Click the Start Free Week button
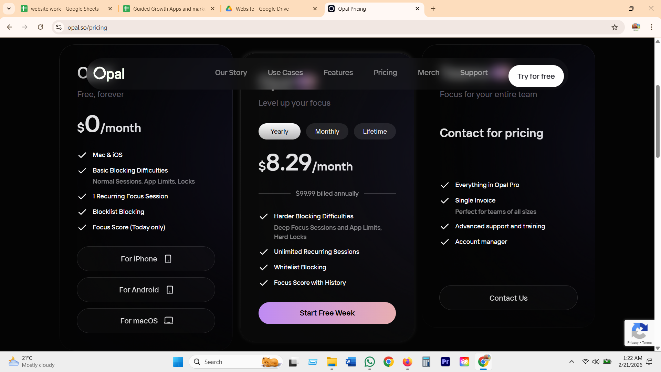The height and width of the screenshot is (372, 661). [327, 313]
